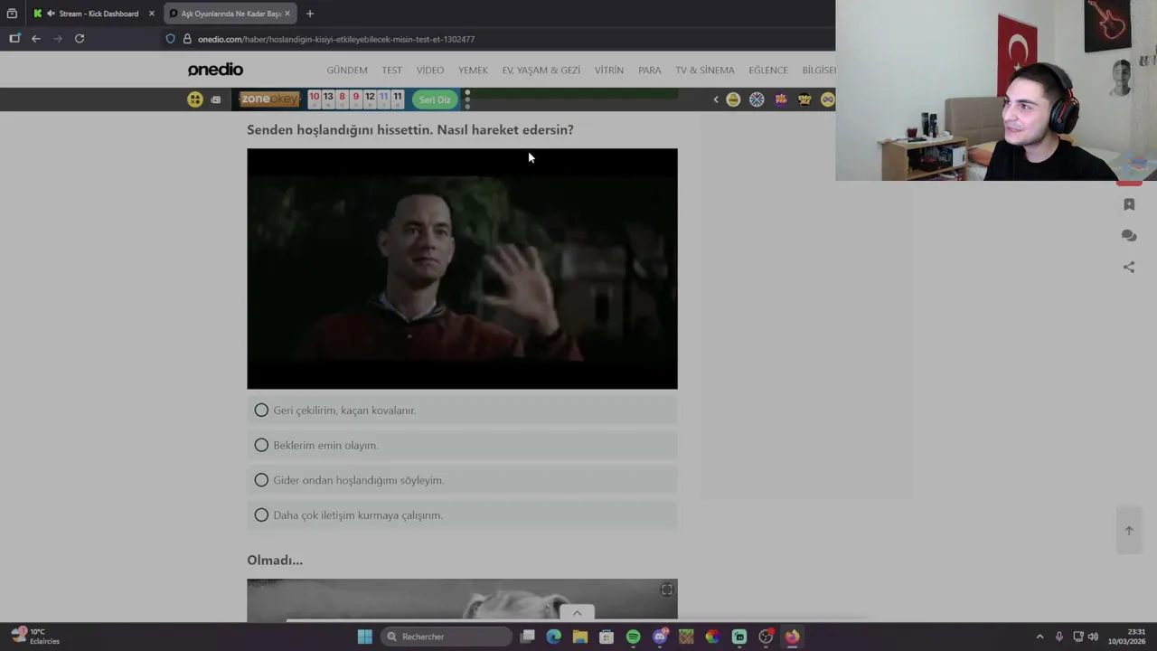Image resolution: width=1157 pixels, height=651 pixels.
Task: Click the fullscreen icon on the bottom image
Action: [667, 590]
